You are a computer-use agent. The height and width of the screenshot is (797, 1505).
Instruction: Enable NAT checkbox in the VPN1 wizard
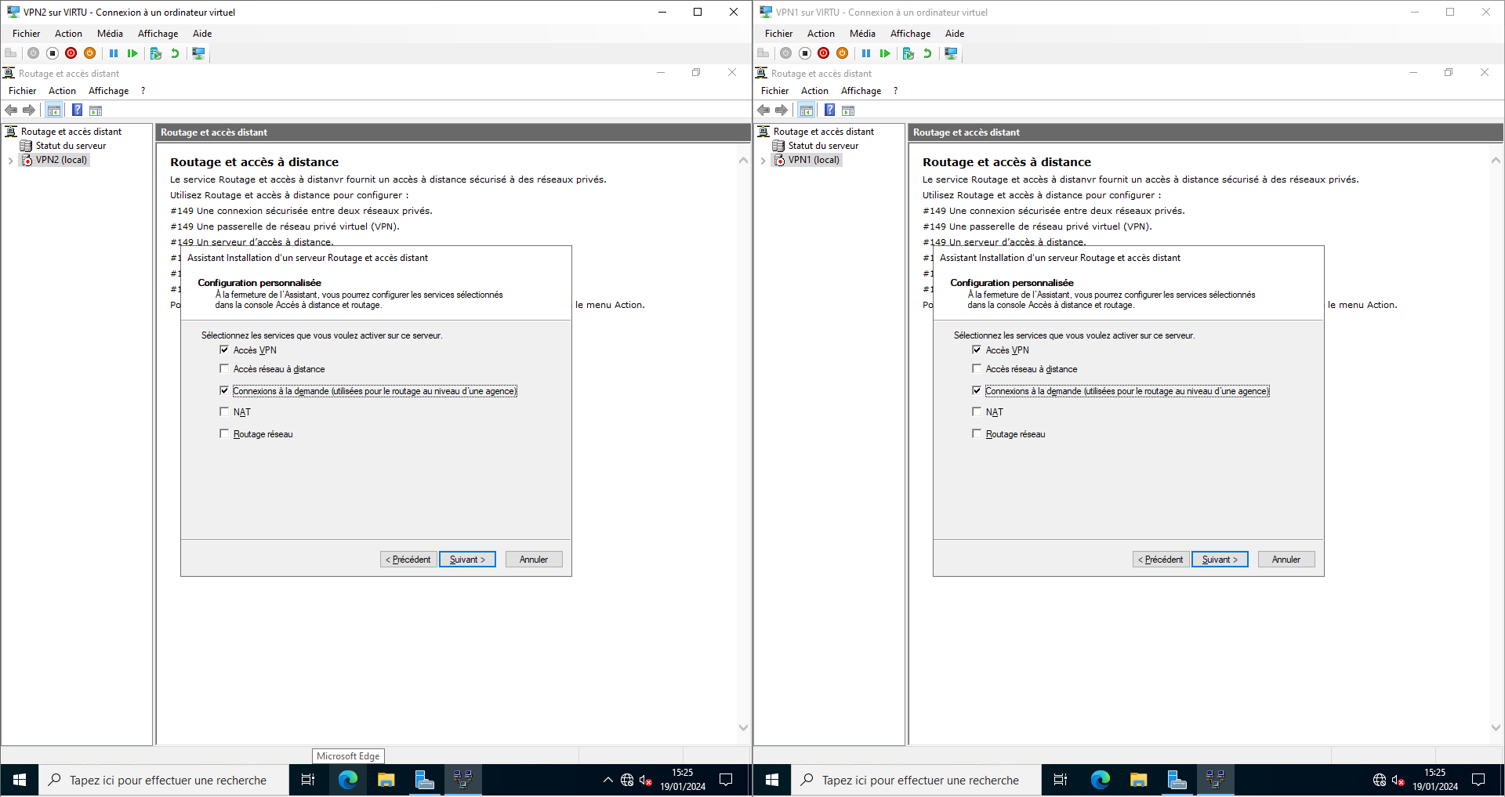(977, 412)
